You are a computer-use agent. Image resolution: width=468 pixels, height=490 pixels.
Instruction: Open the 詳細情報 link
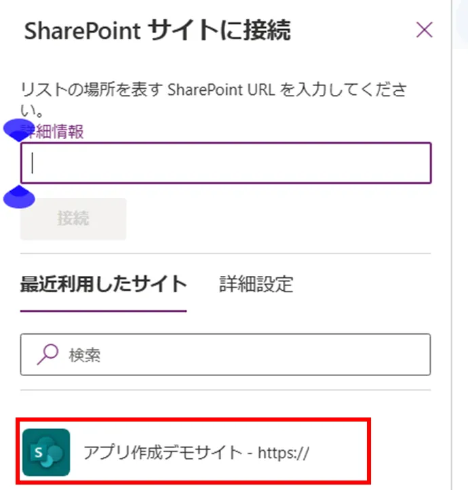54,131
